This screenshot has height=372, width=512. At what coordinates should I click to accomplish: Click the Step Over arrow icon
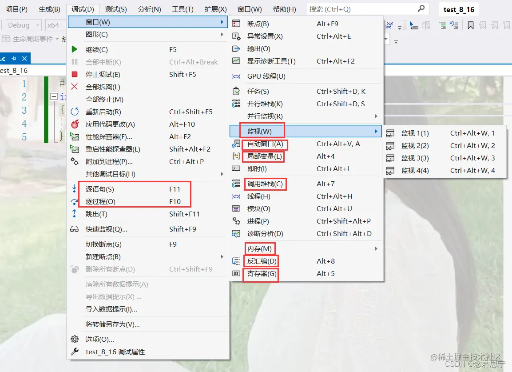tap(74, 201)
